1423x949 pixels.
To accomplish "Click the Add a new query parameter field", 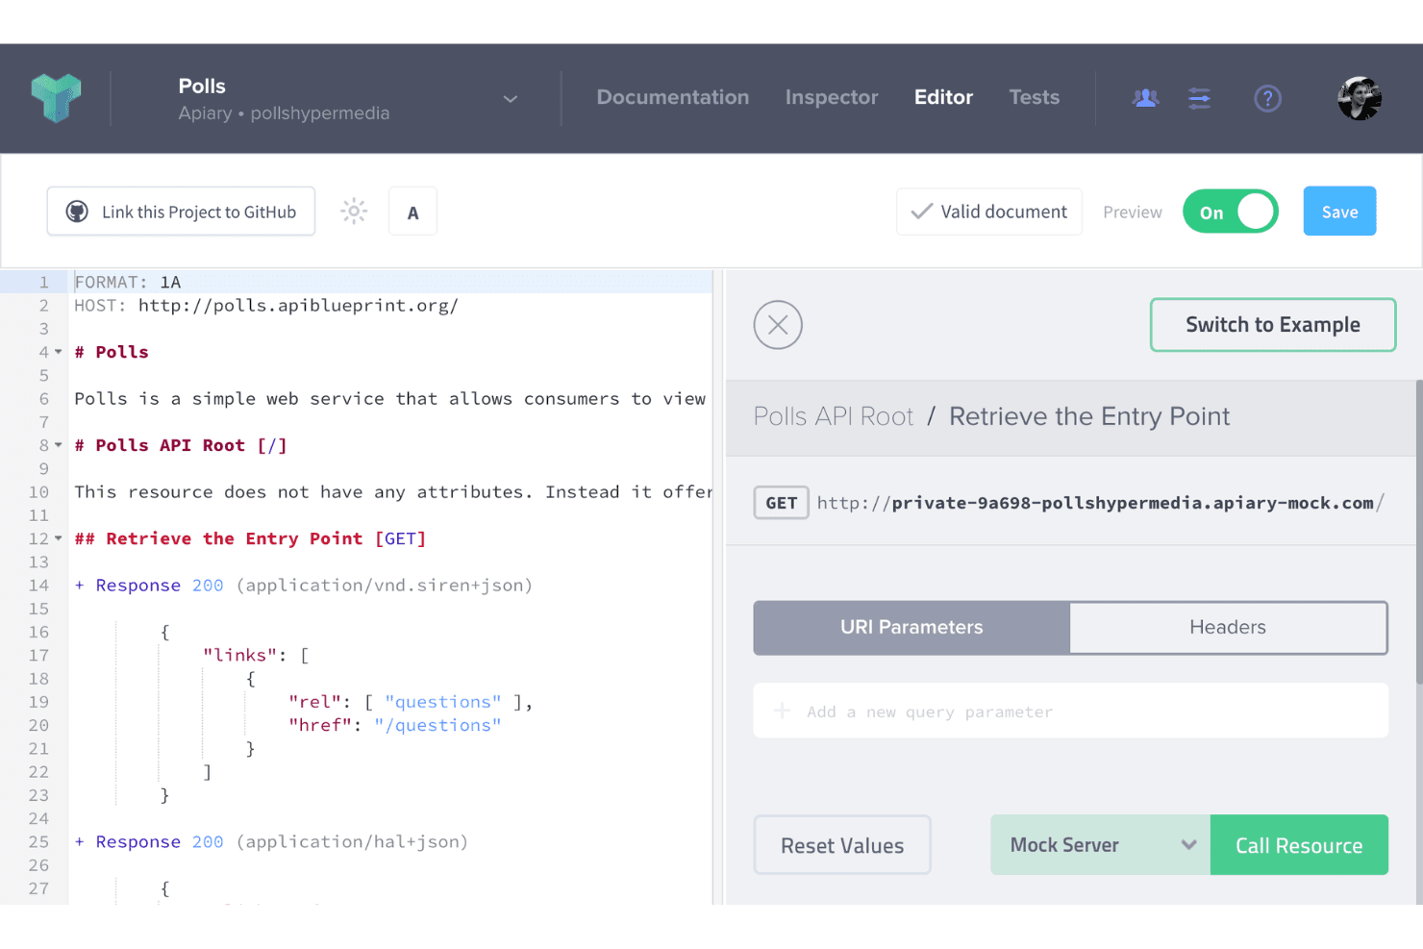I will pyautogui.click(x=1070, y=711).
